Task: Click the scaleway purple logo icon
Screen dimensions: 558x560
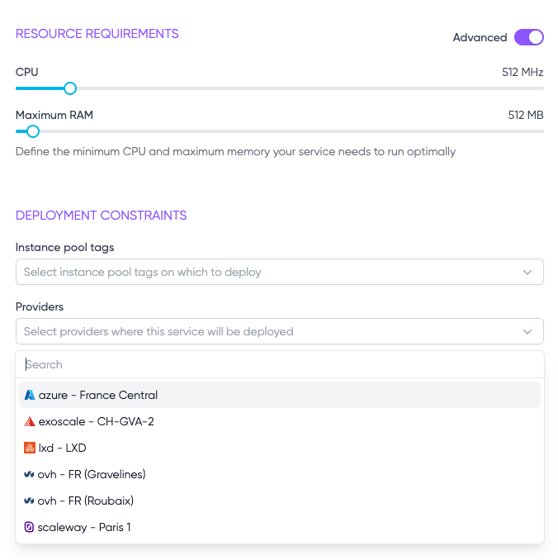Action: coord(29,527)
